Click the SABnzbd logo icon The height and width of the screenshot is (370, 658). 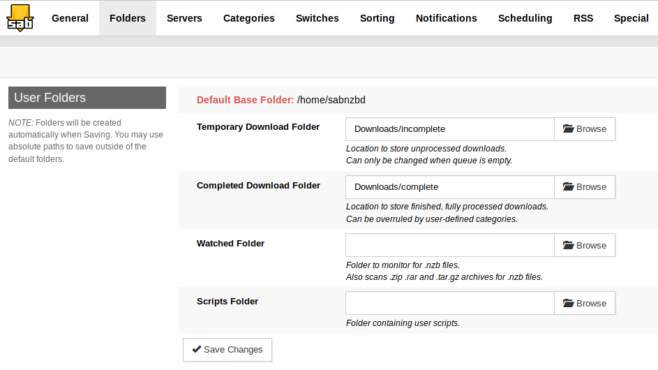tap(20, 18)
